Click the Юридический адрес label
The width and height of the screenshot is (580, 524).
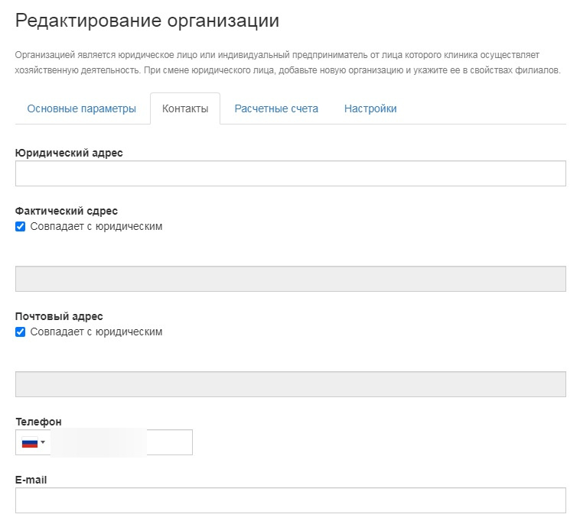(69, 153)
